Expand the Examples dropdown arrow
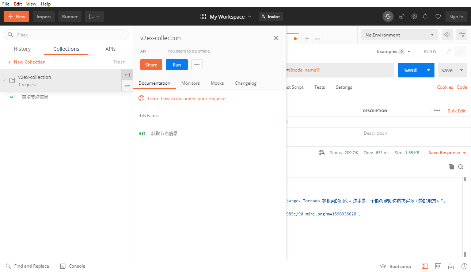 click(409, 51)
